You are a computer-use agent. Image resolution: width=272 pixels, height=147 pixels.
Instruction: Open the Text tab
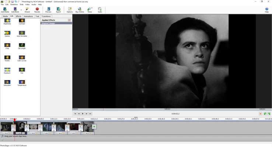(37, 16)
